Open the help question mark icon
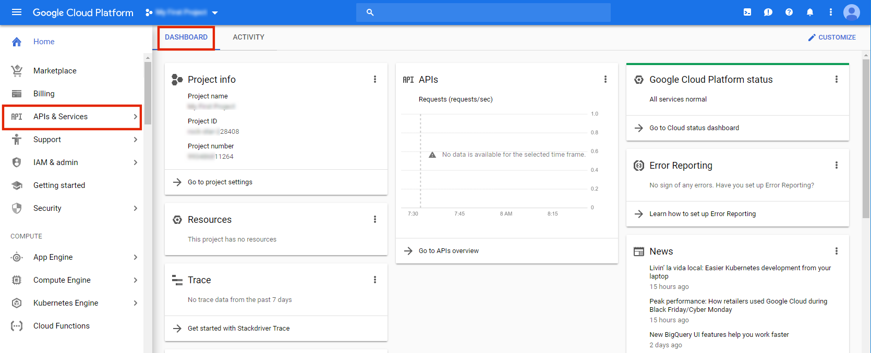 point(789,12)
